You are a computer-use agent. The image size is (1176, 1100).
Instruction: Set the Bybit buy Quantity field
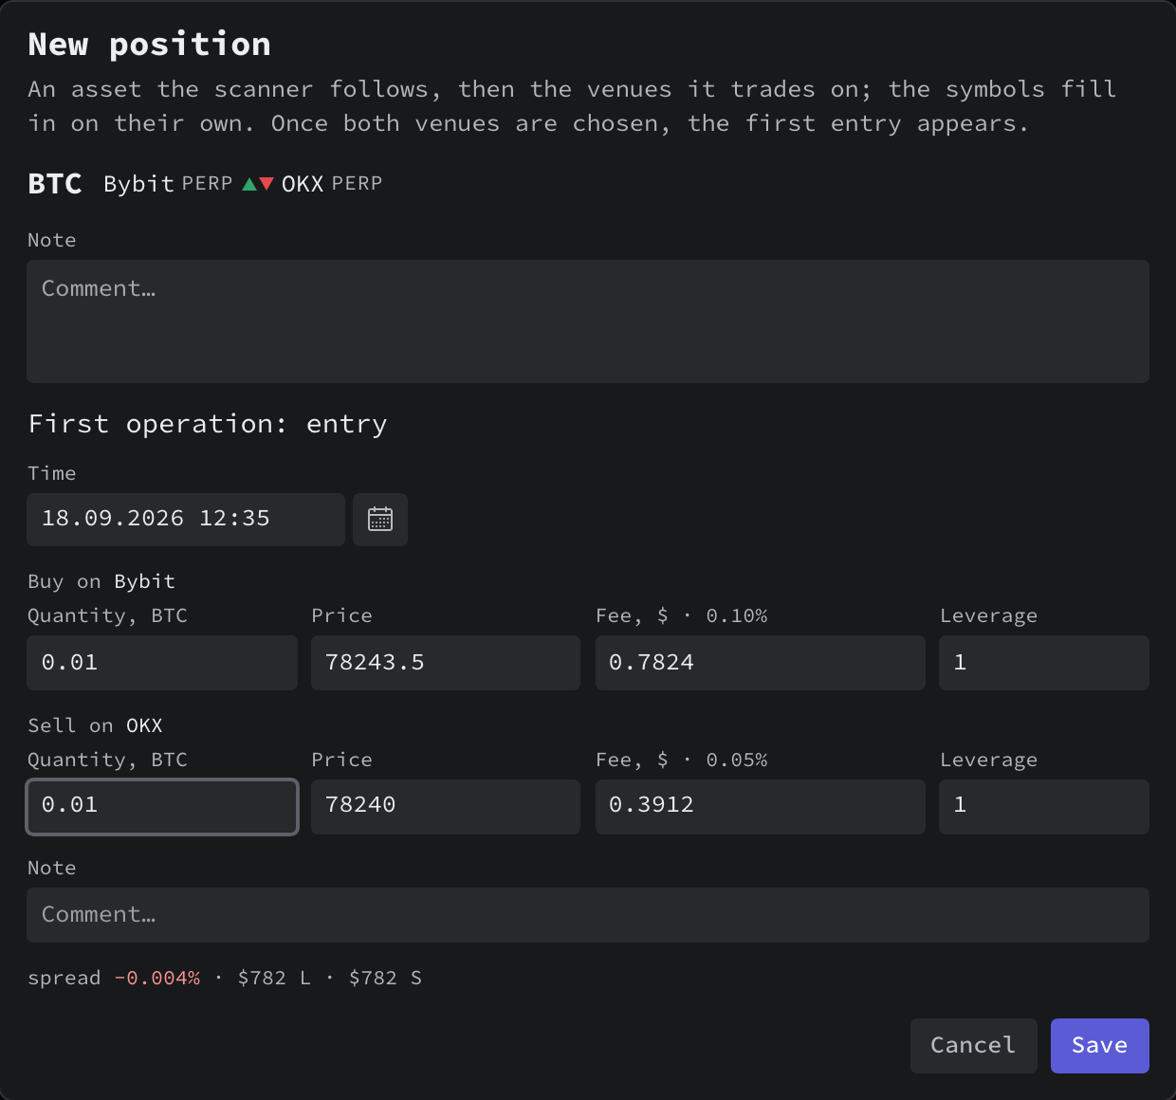162,663
